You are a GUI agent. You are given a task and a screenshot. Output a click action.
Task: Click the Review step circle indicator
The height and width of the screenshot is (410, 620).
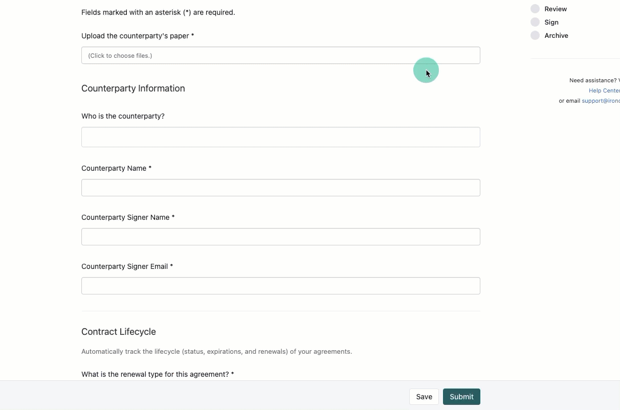click(x=535, y=9)
